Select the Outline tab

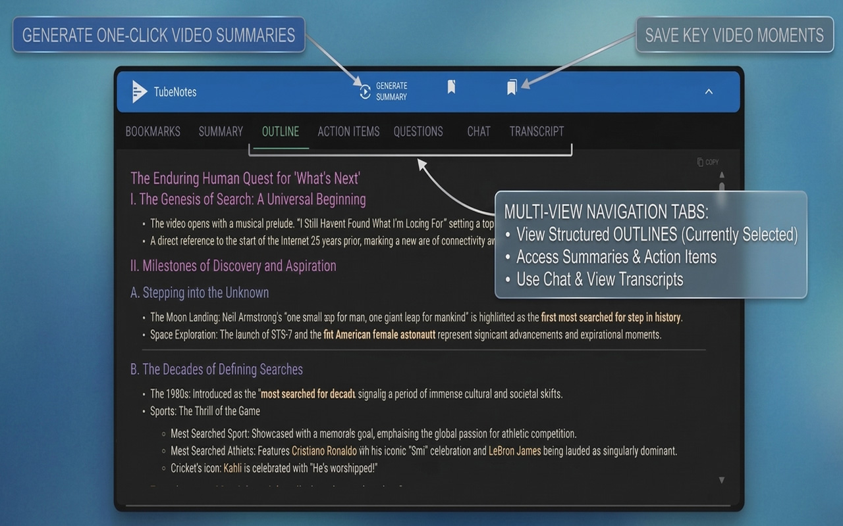281,131
